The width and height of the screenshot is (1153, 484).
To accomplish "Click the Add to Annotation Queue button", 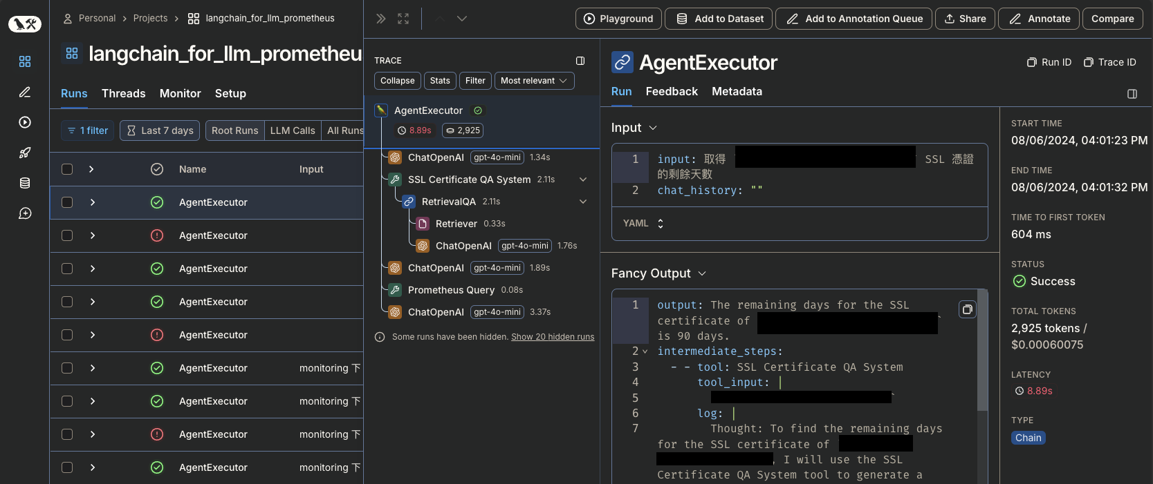I will click(854, 19).
